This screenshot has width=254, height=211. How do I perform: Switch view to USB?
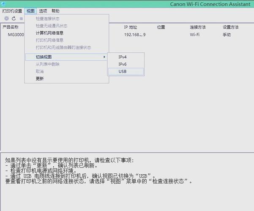[126, 71]
